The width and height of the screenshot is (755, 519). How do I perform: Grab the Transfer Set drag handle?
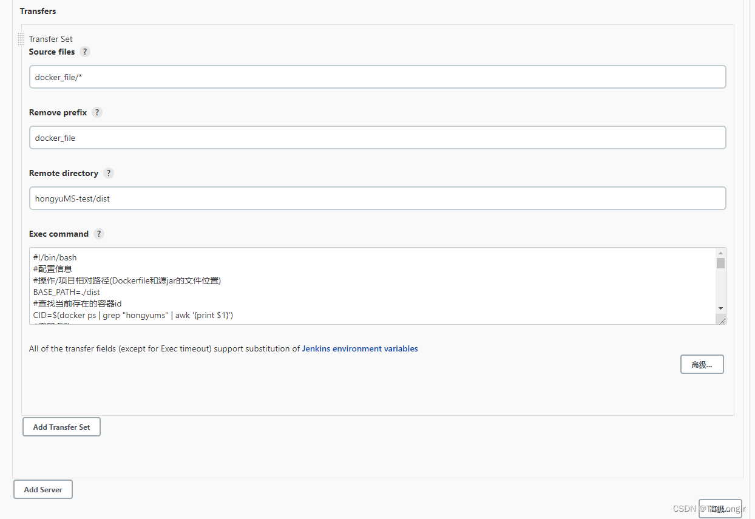pyautogui.click(x=21, y=39)
